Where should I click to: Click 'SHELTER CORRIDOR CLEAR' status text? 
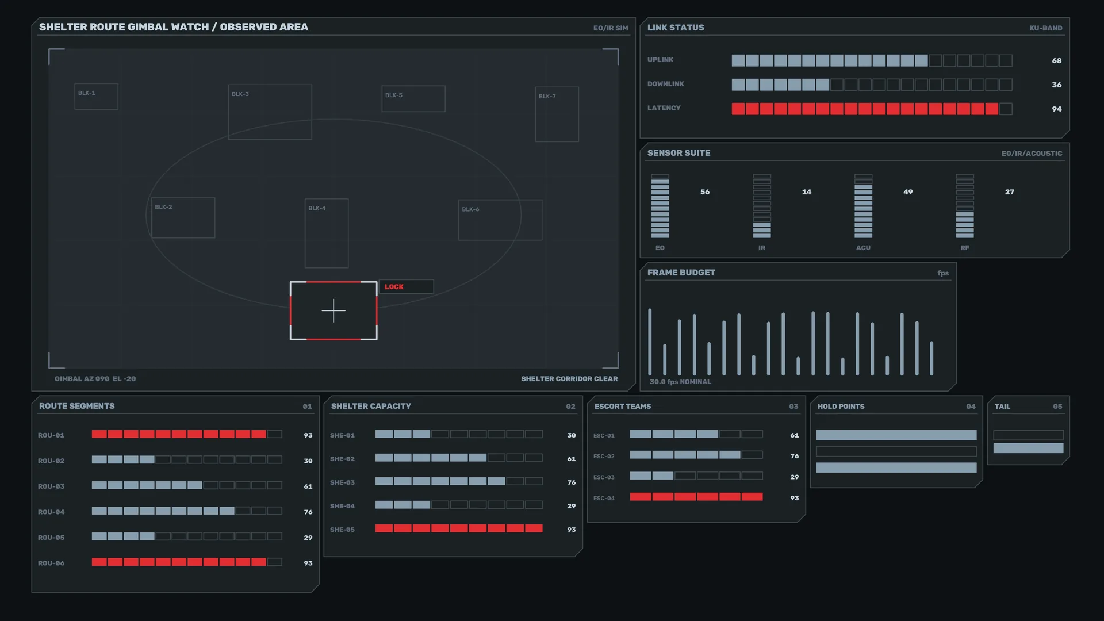click(x=569, y=379)
